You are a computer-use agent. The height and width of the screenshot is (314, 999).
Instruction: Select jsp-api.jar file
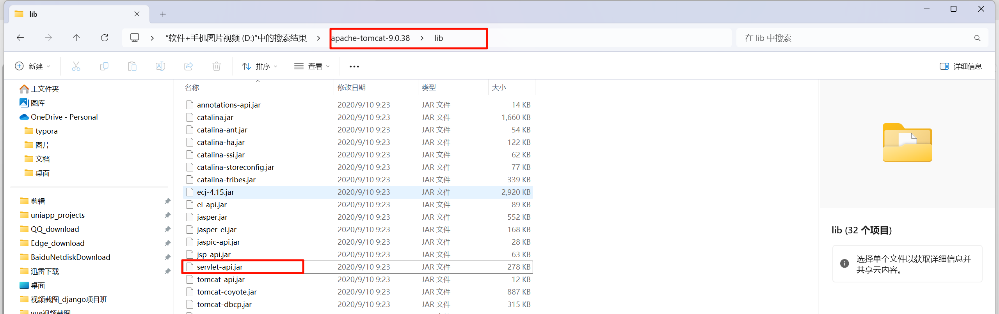tap(358, 254)
